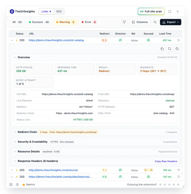The image size is (191, 194).
Task: Click Copy Raw Headers link
Action: 166,161
